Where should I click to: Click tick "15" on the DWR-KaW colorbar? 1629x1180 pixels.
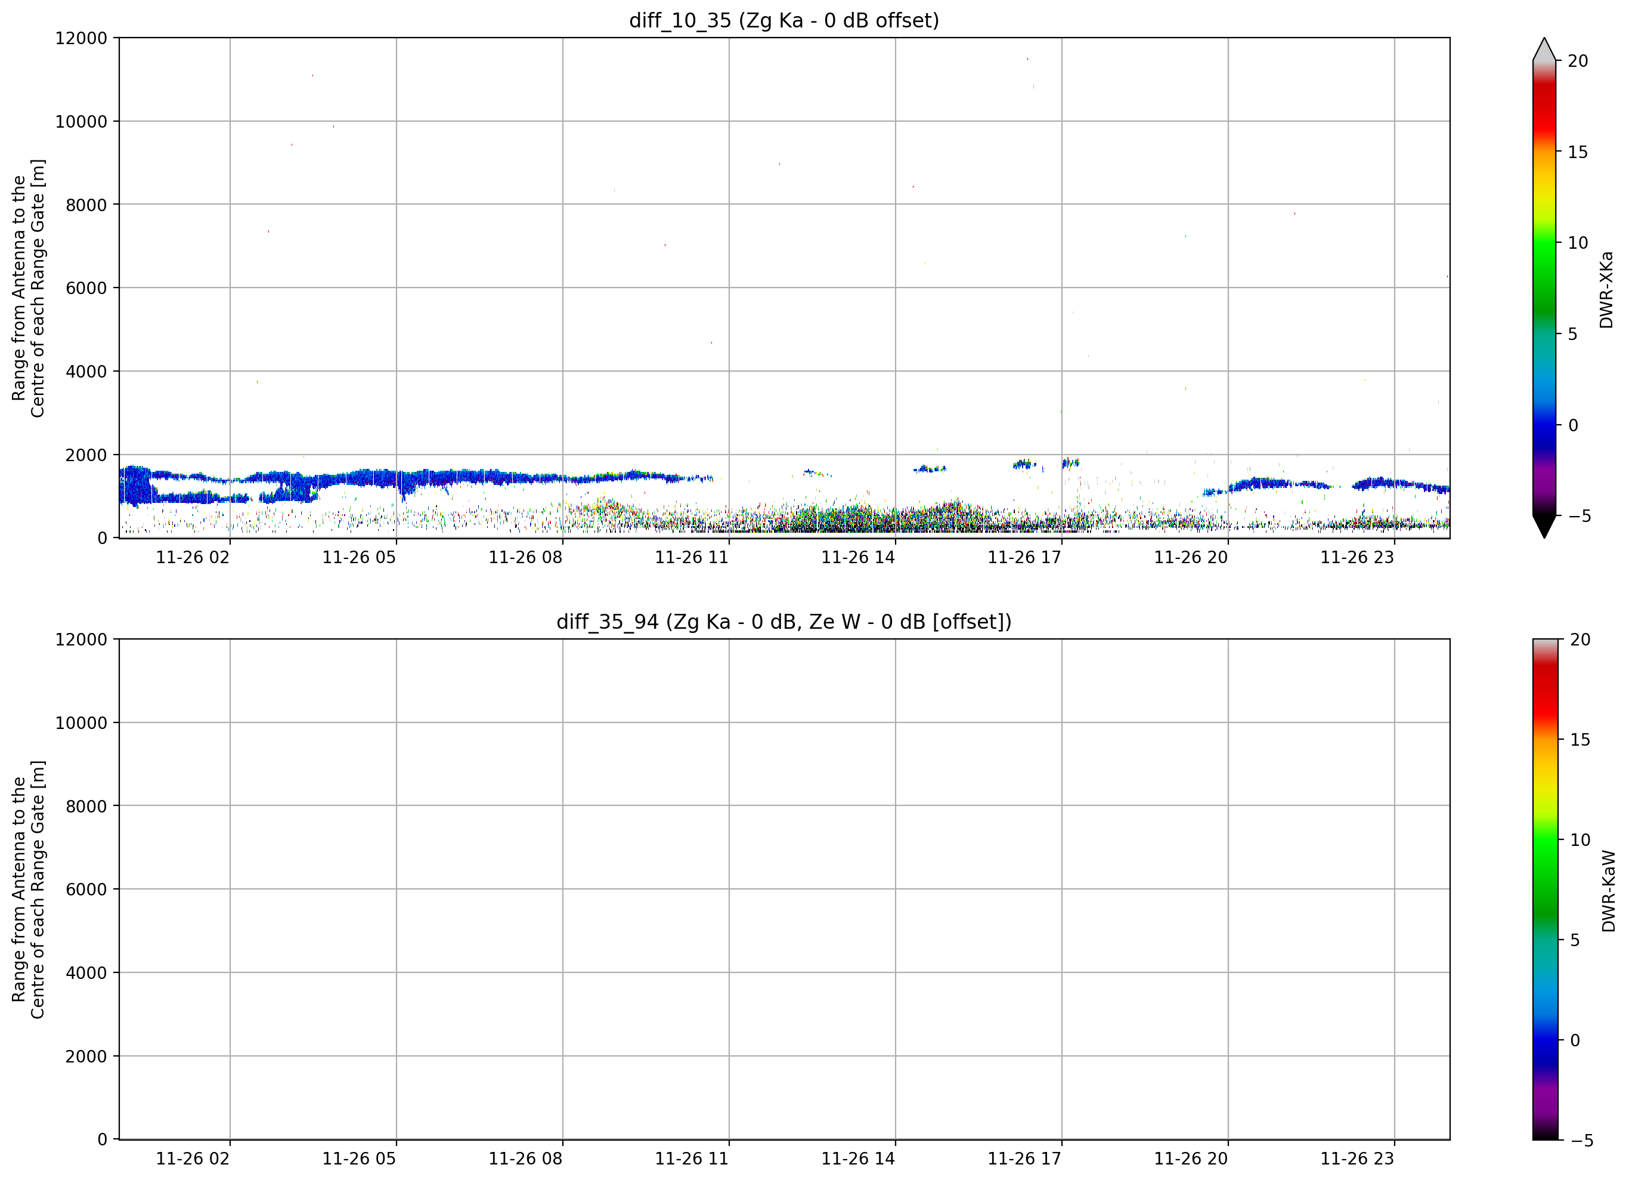[1580, 740]
